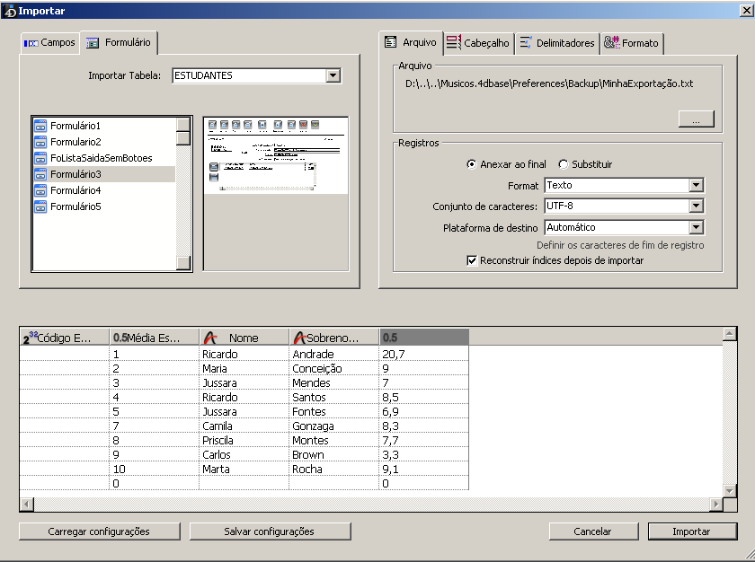
Task: Click the Nome column text-type icon
Action: [x=210, y=338]
